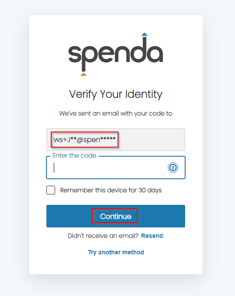235x296 pixels.
Task: Click the masked email address field
Action: click(x=116, y=140)
